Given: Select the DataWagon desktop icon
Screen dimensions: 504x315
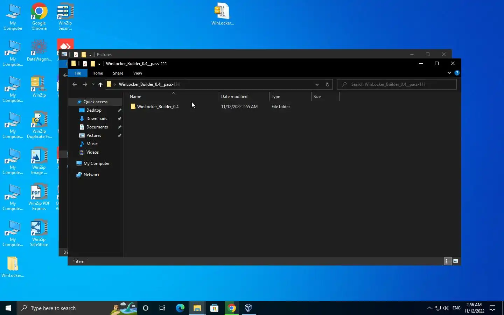Looking at the screenshot, I should [39, 51].
